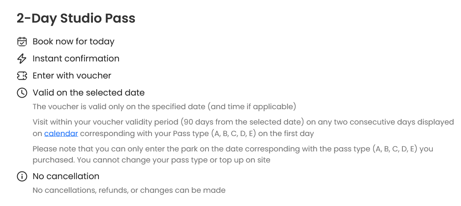Viewport: 461px width, 206px height.
Task: Click the Valid on the selected date label
Action: [x=89, y=93]
